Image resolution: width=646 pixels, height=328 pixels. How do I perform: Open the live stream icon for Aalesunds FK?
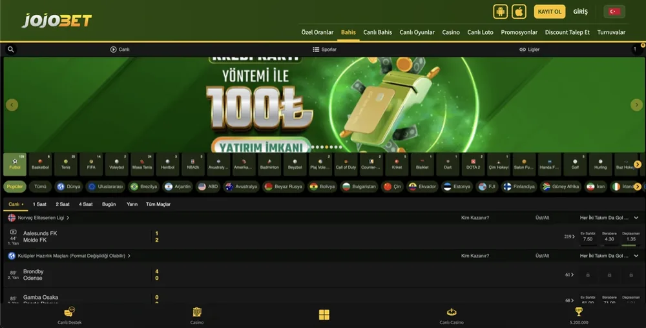click(13, 232)
